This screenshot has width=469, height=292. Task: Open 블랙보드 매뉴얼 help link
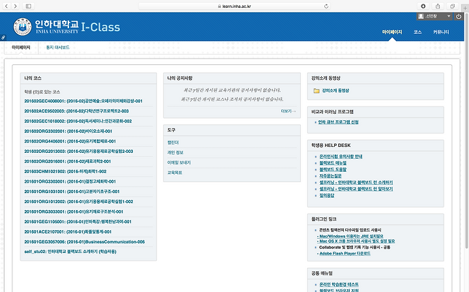pyautogui.click(x=333, y=163)
